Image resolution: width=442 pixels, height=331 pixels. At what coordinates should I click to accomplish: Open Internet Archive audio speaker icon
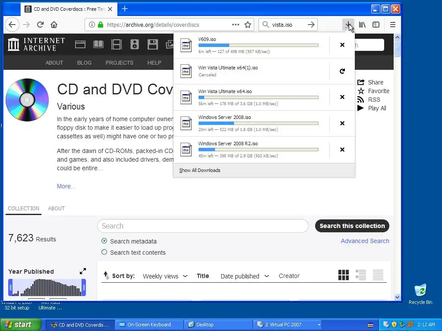point(135,44)
